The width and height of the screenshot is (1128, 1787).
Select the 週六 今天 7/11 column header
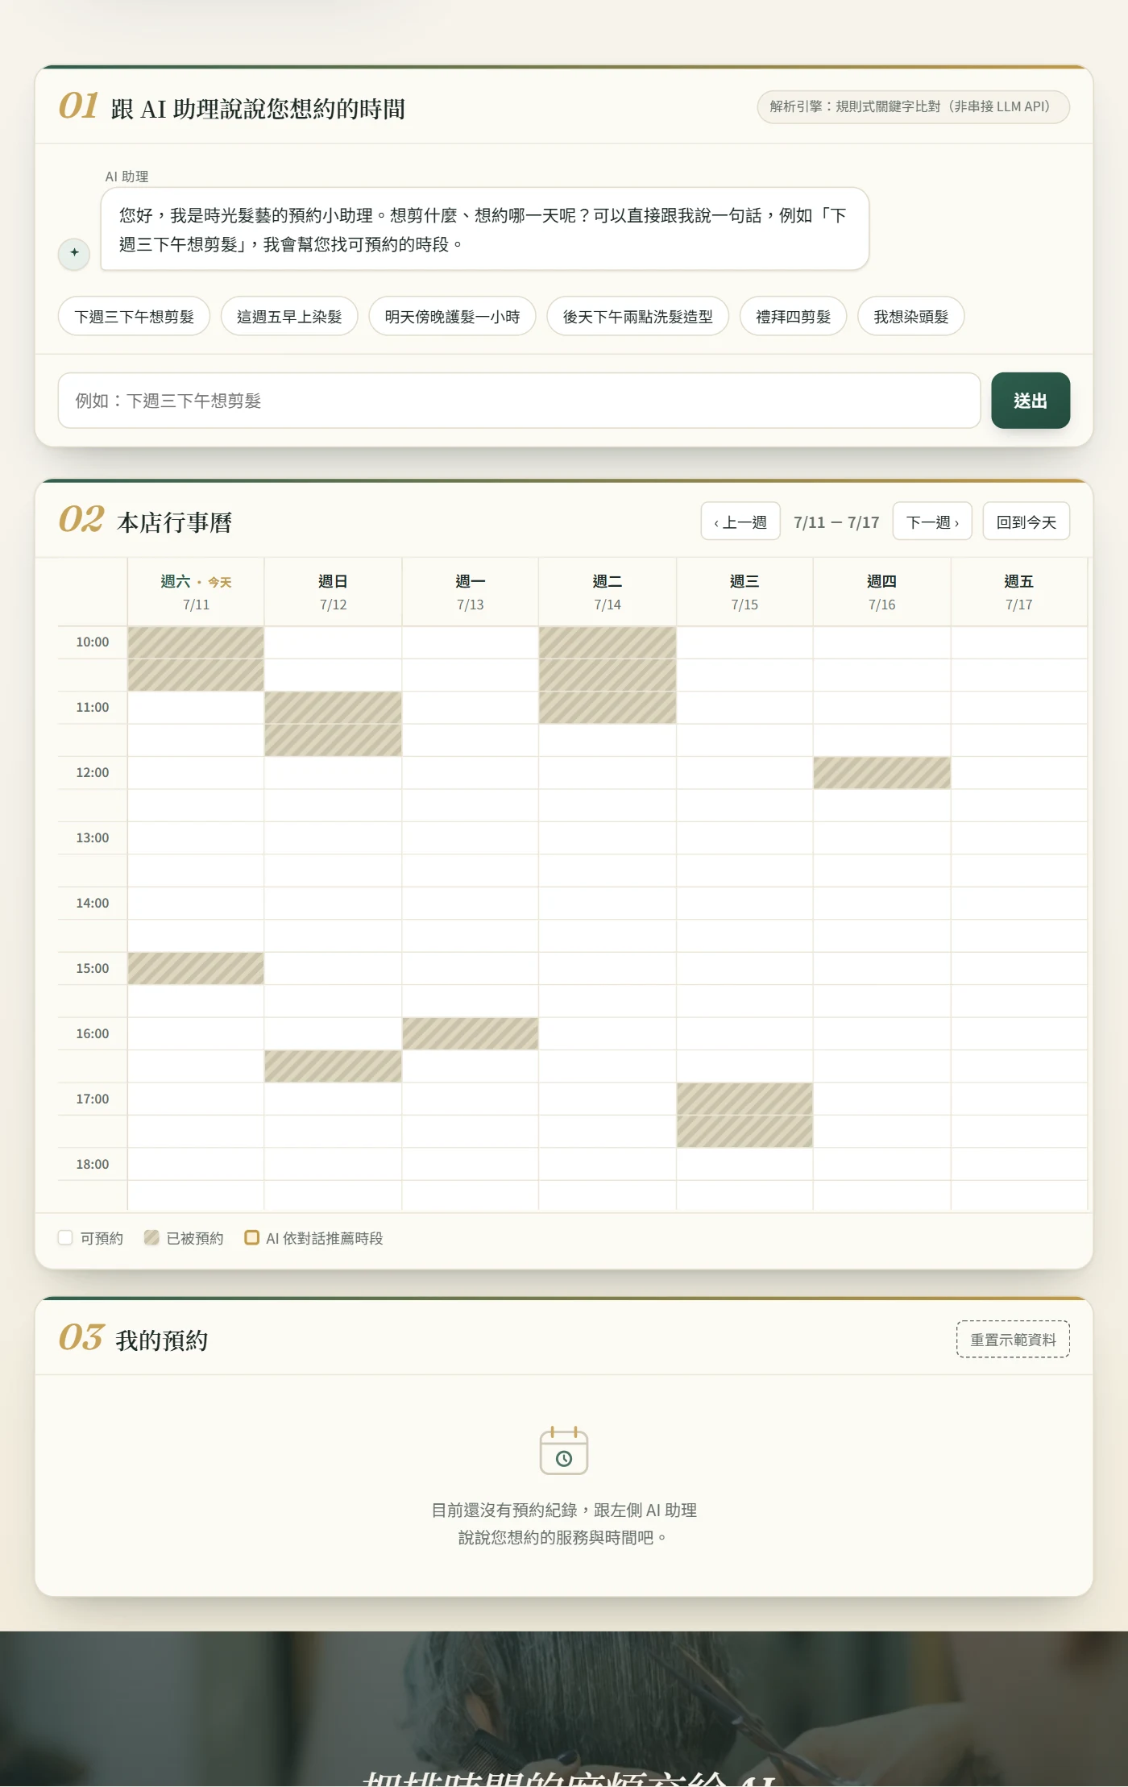point(196,592)
